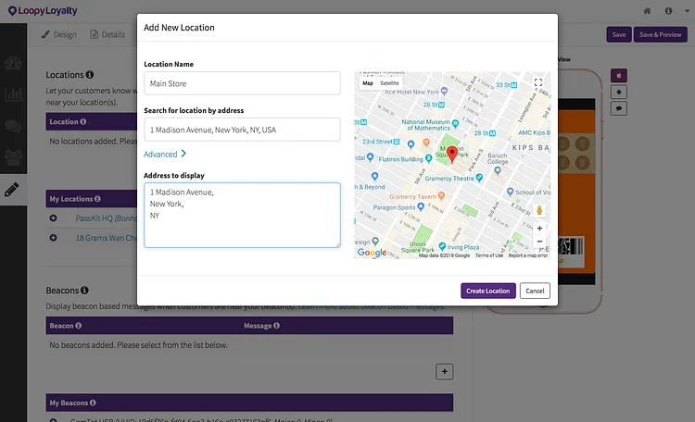Zoom out on the map
Viewport: 695px width, 422px height.
click(x=539, y=242)
